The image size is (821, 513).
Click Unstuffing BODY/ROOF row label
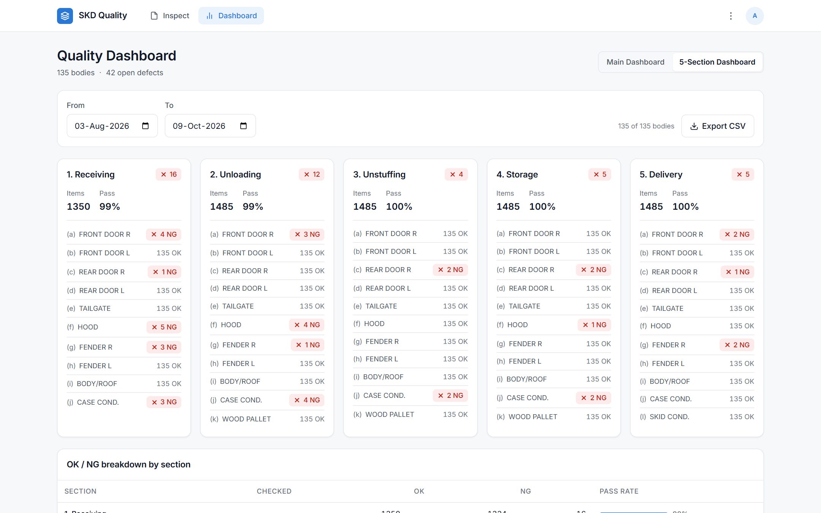click(383, 377)
